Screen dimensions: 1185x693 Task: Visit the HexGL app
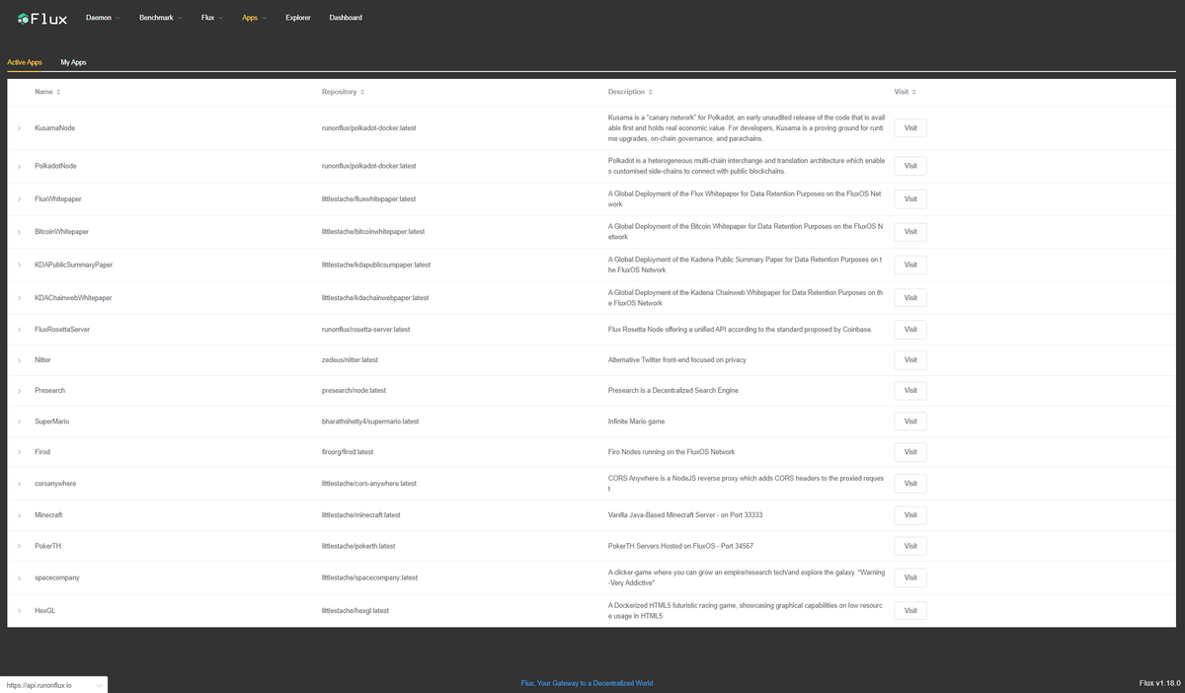pos(910,611)
